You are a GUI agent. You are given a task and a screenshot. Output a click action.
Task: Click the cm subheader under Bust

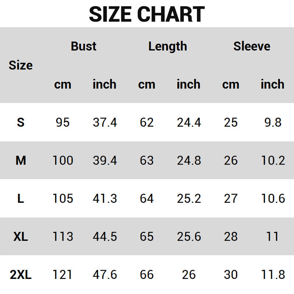[62, 84]
